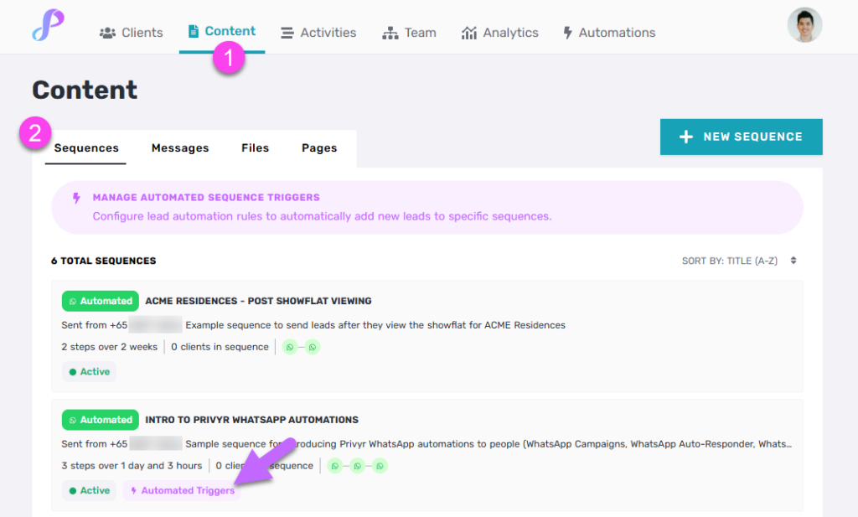
Task: Click the Automated Triggers tag
Action: tap(183, 491)
